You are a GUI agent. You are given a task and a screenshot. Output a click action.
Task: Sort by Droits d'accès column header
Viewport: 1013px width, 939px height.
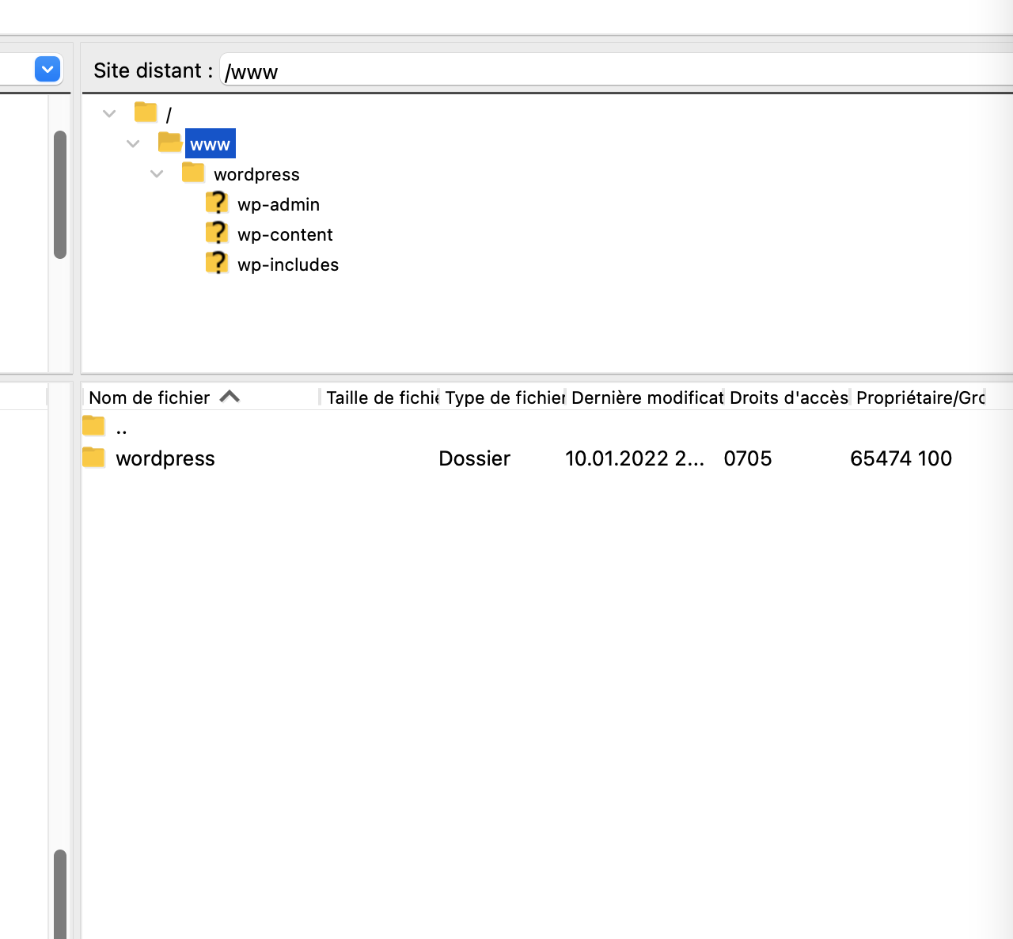click(x=788, y=397)
